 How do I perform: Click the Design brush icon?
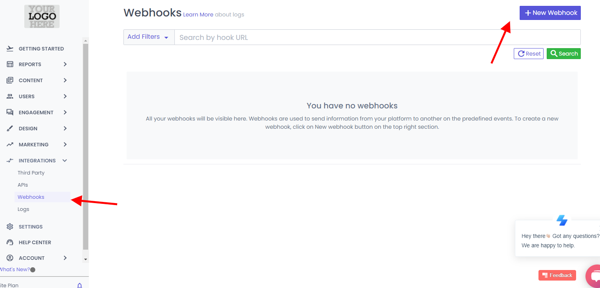[10, 128]
